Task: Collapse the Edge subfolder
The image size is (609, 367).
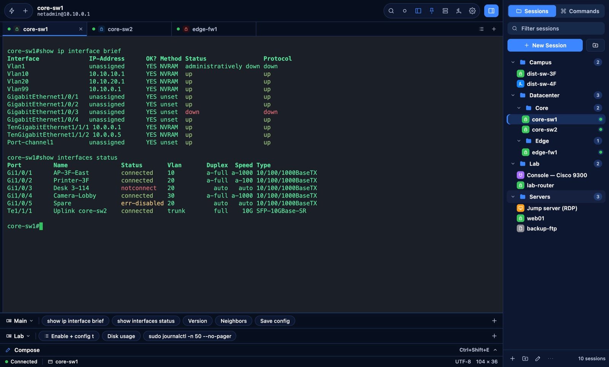Action: pyautogui.click(x=519, y=141)
